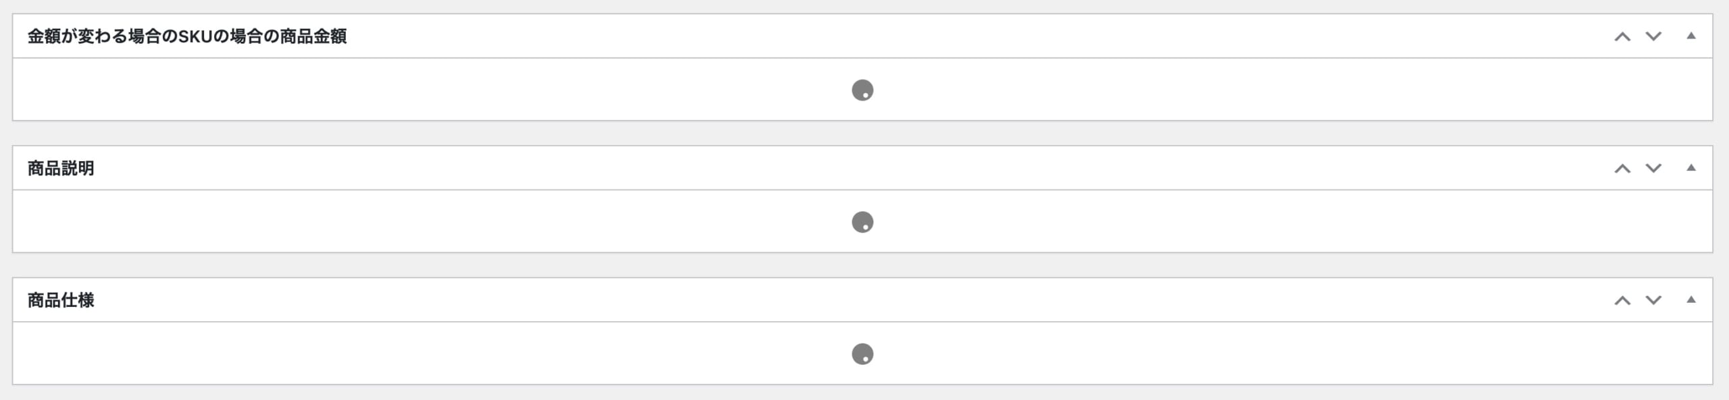Click gray gap between 商品説明 and 商品仕様 panels

click(x=862, y=265)
